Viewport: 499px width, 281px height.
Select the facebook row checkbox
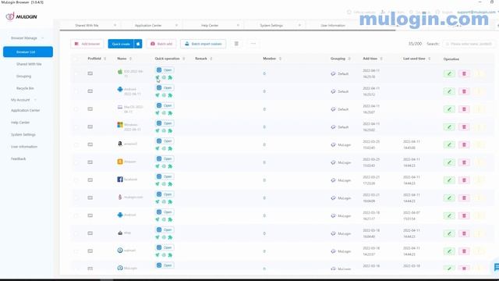click(76, 180)
